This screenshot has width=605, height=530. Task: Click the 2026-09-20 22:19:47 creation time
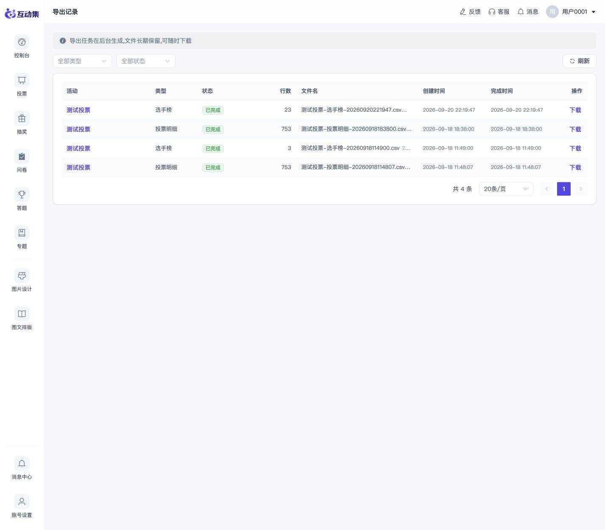coord(449,110)
